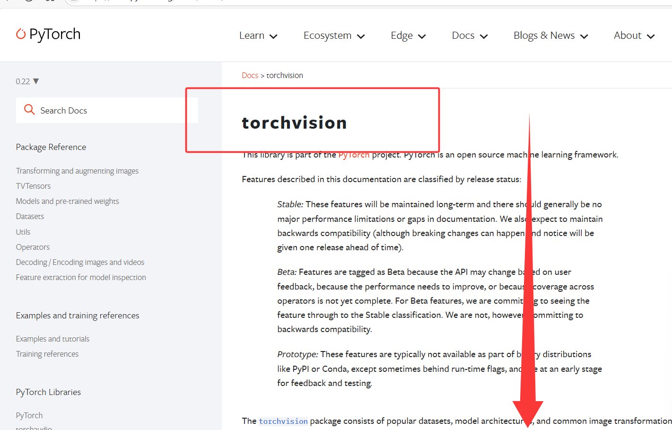The height and width of the screenshot is (430, 672).
Task: Expand the Blogs & News chevron arrow
Action: (584, 36)
